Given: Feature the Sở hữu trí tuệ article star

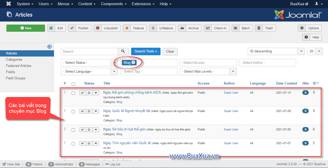Looking at the screenshot, I should [x=89, y=130].
